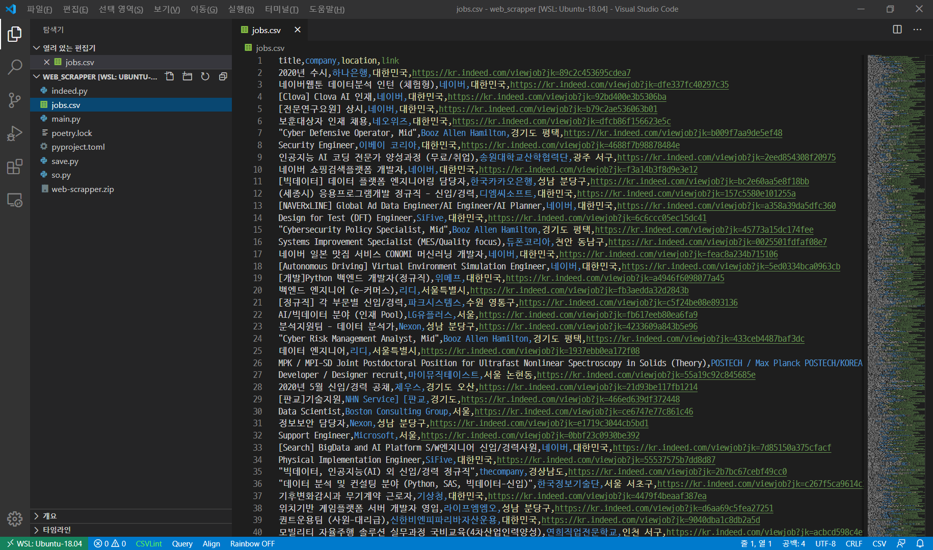Open the Search view in activity bar
This screenshot has width=933, height=550.
coord(15,67)
